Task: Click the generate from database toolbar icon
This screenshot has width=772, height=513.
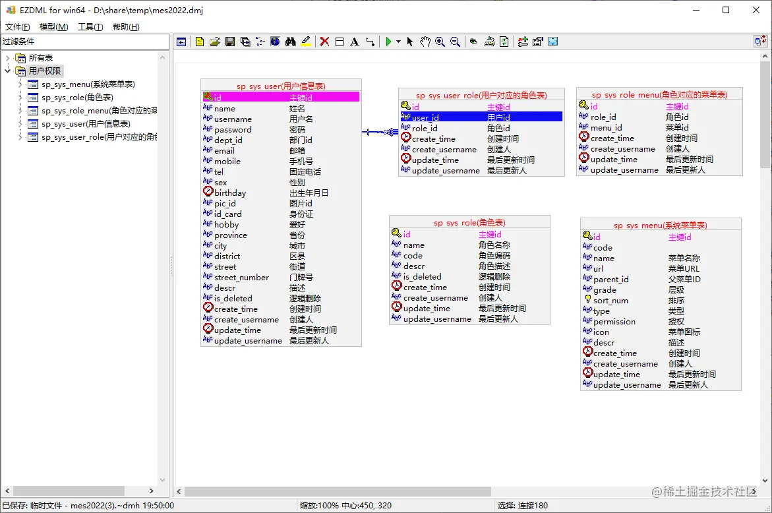Action: pyautogui.click(x=489, y=42)
